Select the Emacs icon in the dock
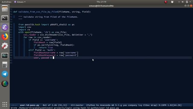Image resolution: width=193 pixels, height=109 pixels. (5, 27)
